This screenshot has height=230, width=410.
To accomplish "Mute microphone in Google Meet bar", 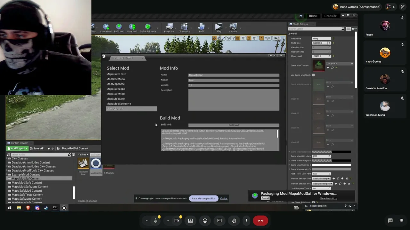I will coord(155,220).
